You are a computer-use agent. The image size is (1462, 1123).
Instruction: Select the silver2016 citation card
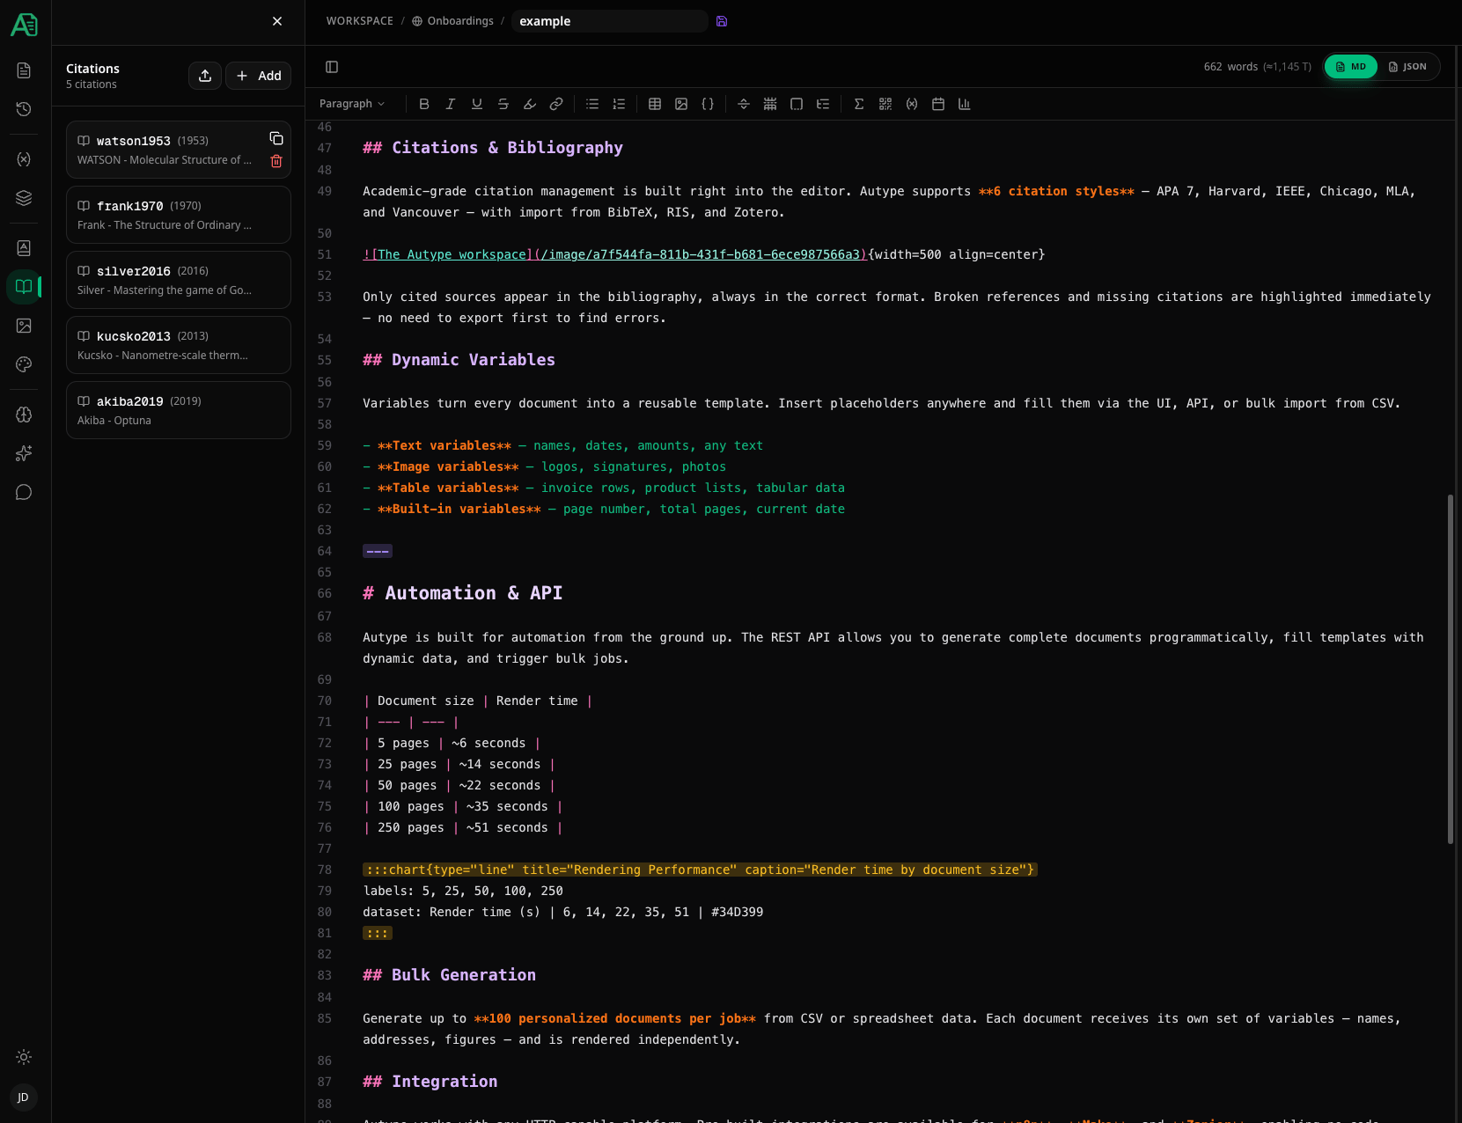(179, 280)
